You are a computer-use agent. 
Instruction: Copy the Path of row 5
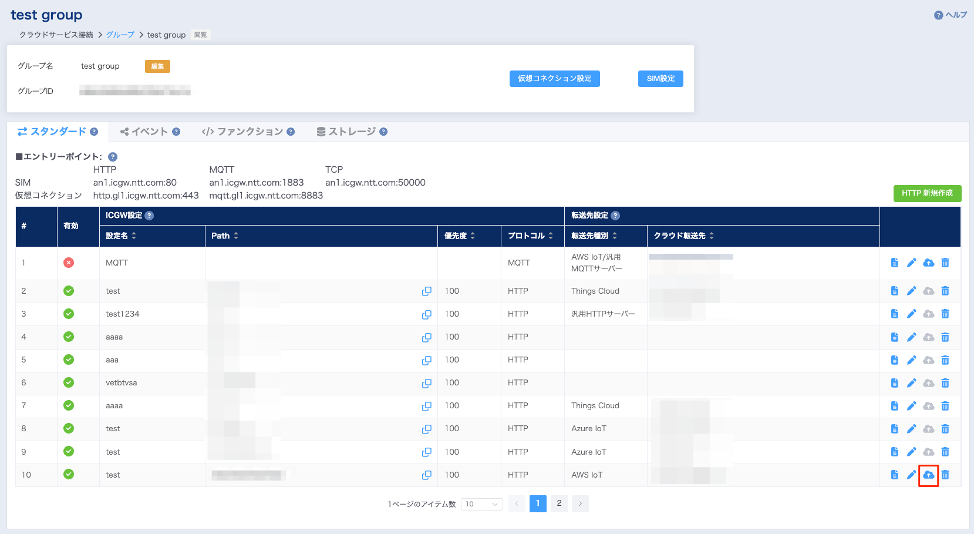click(427, 360)
